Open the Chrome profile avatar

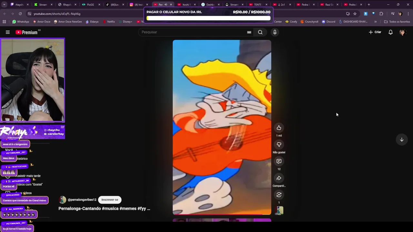pyautogui.click(x=400, y=14)
